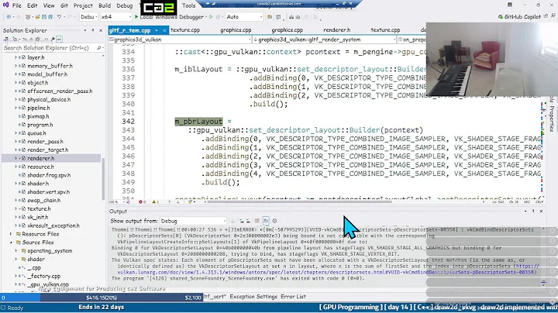
Task: Select swap_chain.h file
Action: [43, 200]
